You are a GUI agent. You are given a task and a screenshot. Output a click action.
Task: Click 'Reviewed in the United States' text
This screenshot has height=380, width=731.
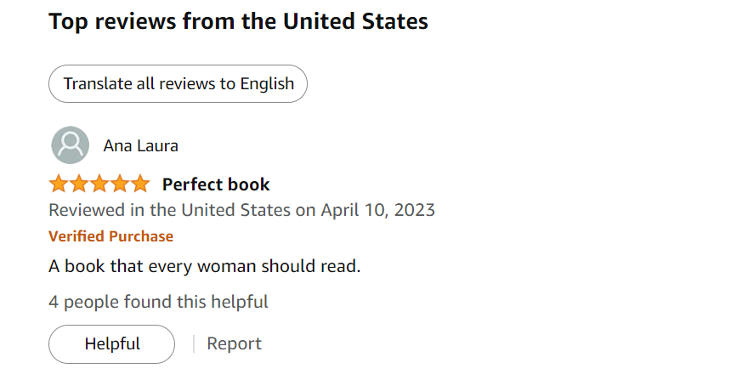(170, 210)
